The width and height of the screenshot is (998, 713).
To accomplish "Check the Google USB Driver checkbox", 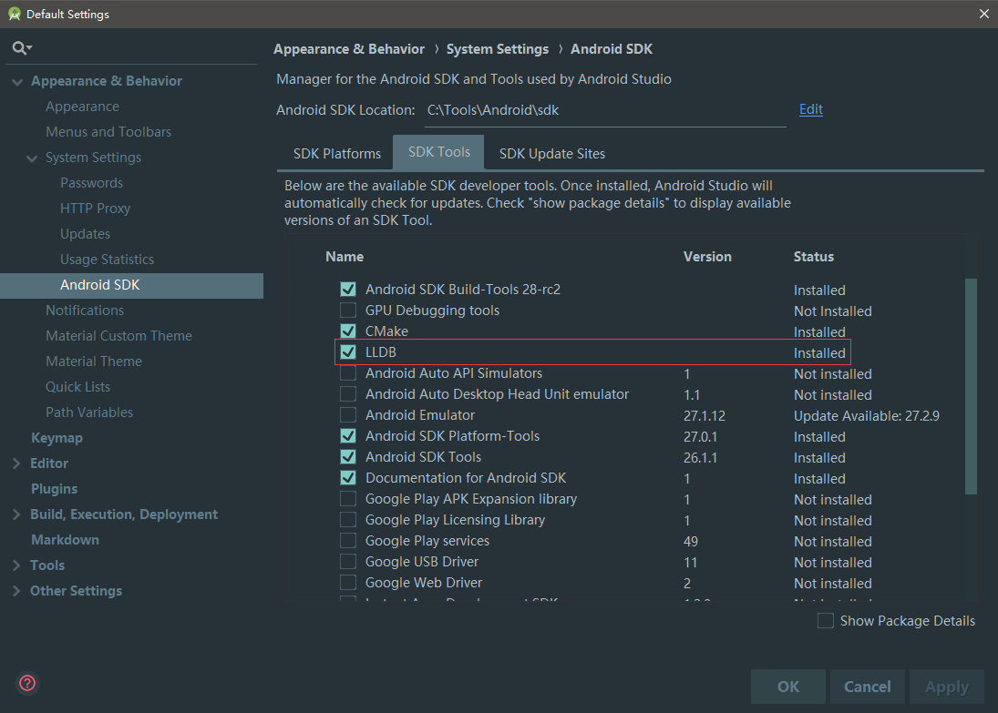I will [348, 562].
